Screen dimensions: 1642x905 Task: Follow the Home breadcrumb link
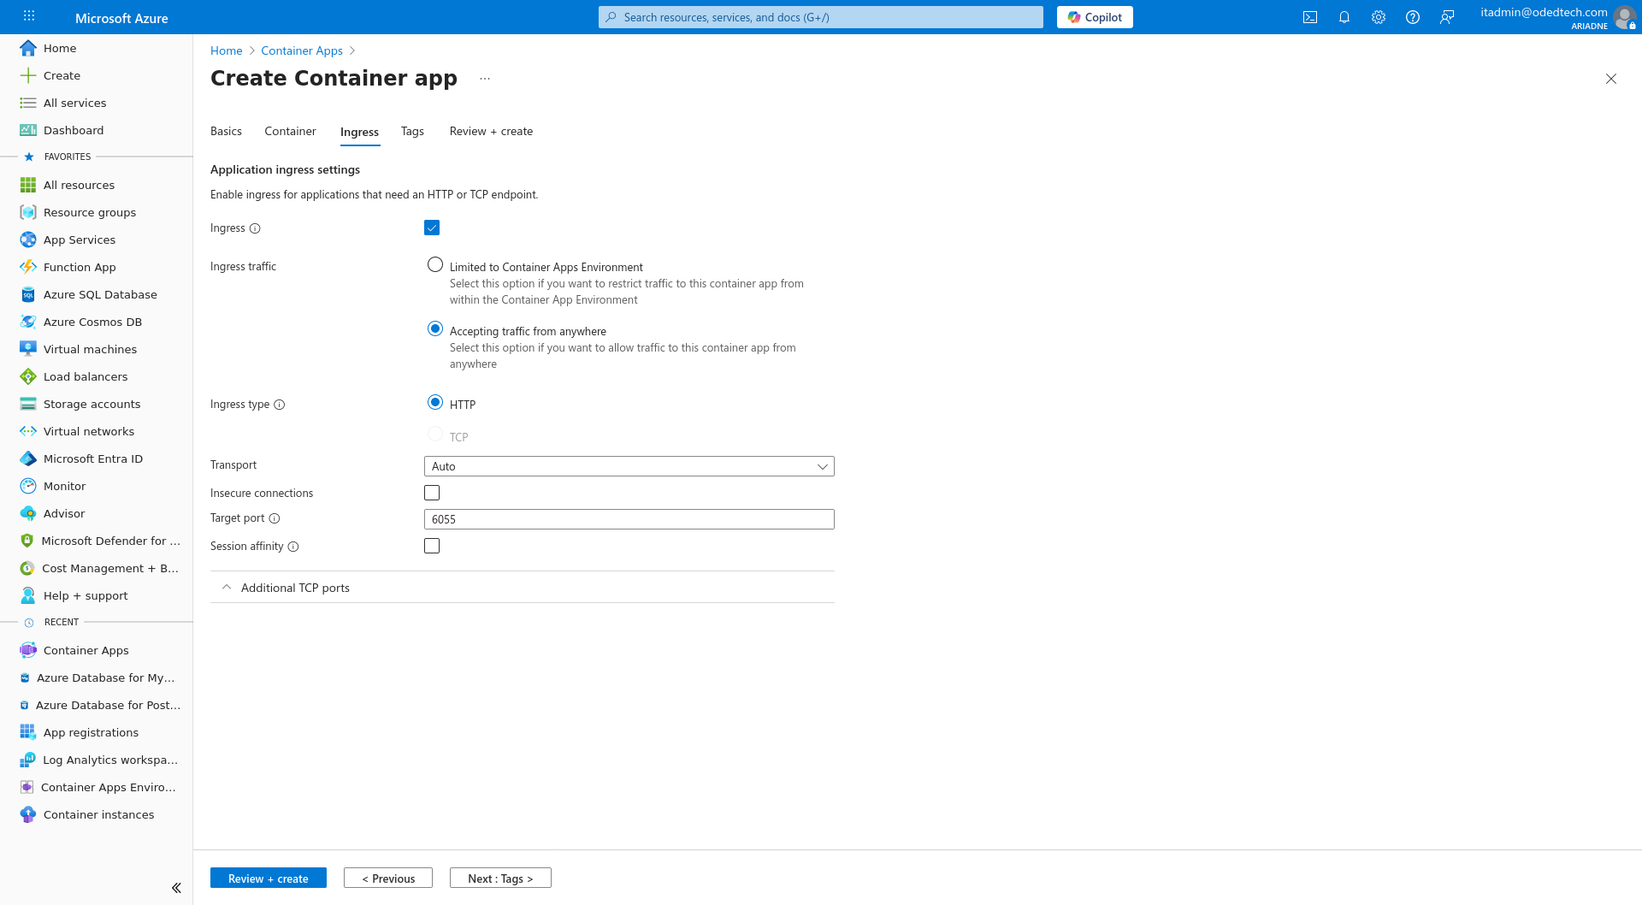227,50
